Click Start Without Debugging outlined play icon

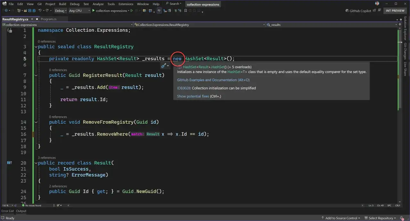(x=132, y=11)
